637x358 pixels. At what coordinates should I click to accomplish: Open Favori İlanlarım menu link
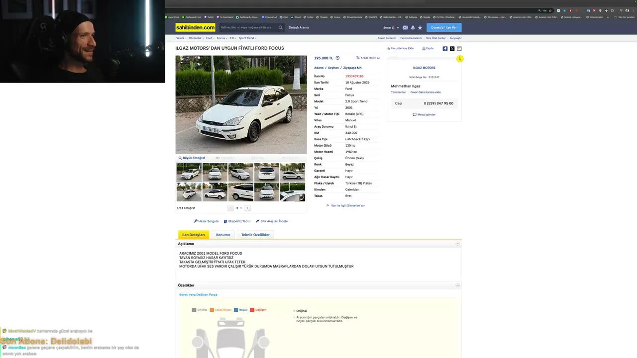pos(387,38)
